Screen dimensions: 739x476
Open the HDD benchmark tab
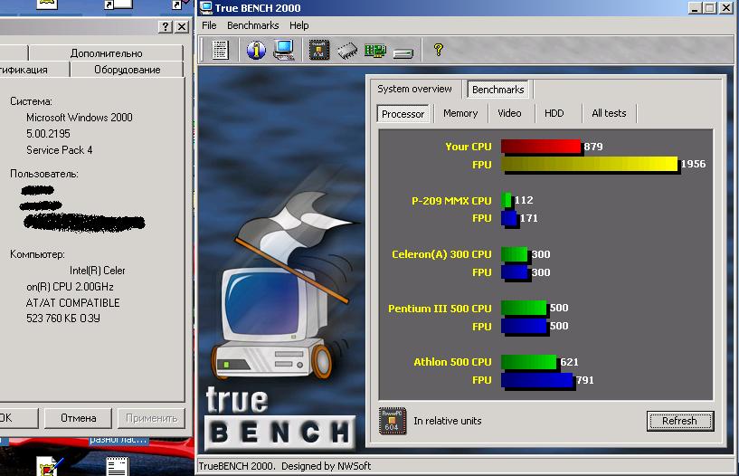pyautogui.click(x=554, y=113)
